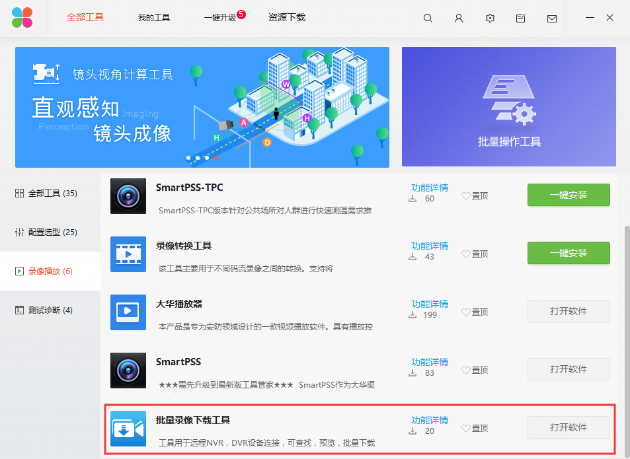Pin SmartPSS-TPC to top with 置顶
The height and width of the screenshot is (459, 630).
(475, 196)
